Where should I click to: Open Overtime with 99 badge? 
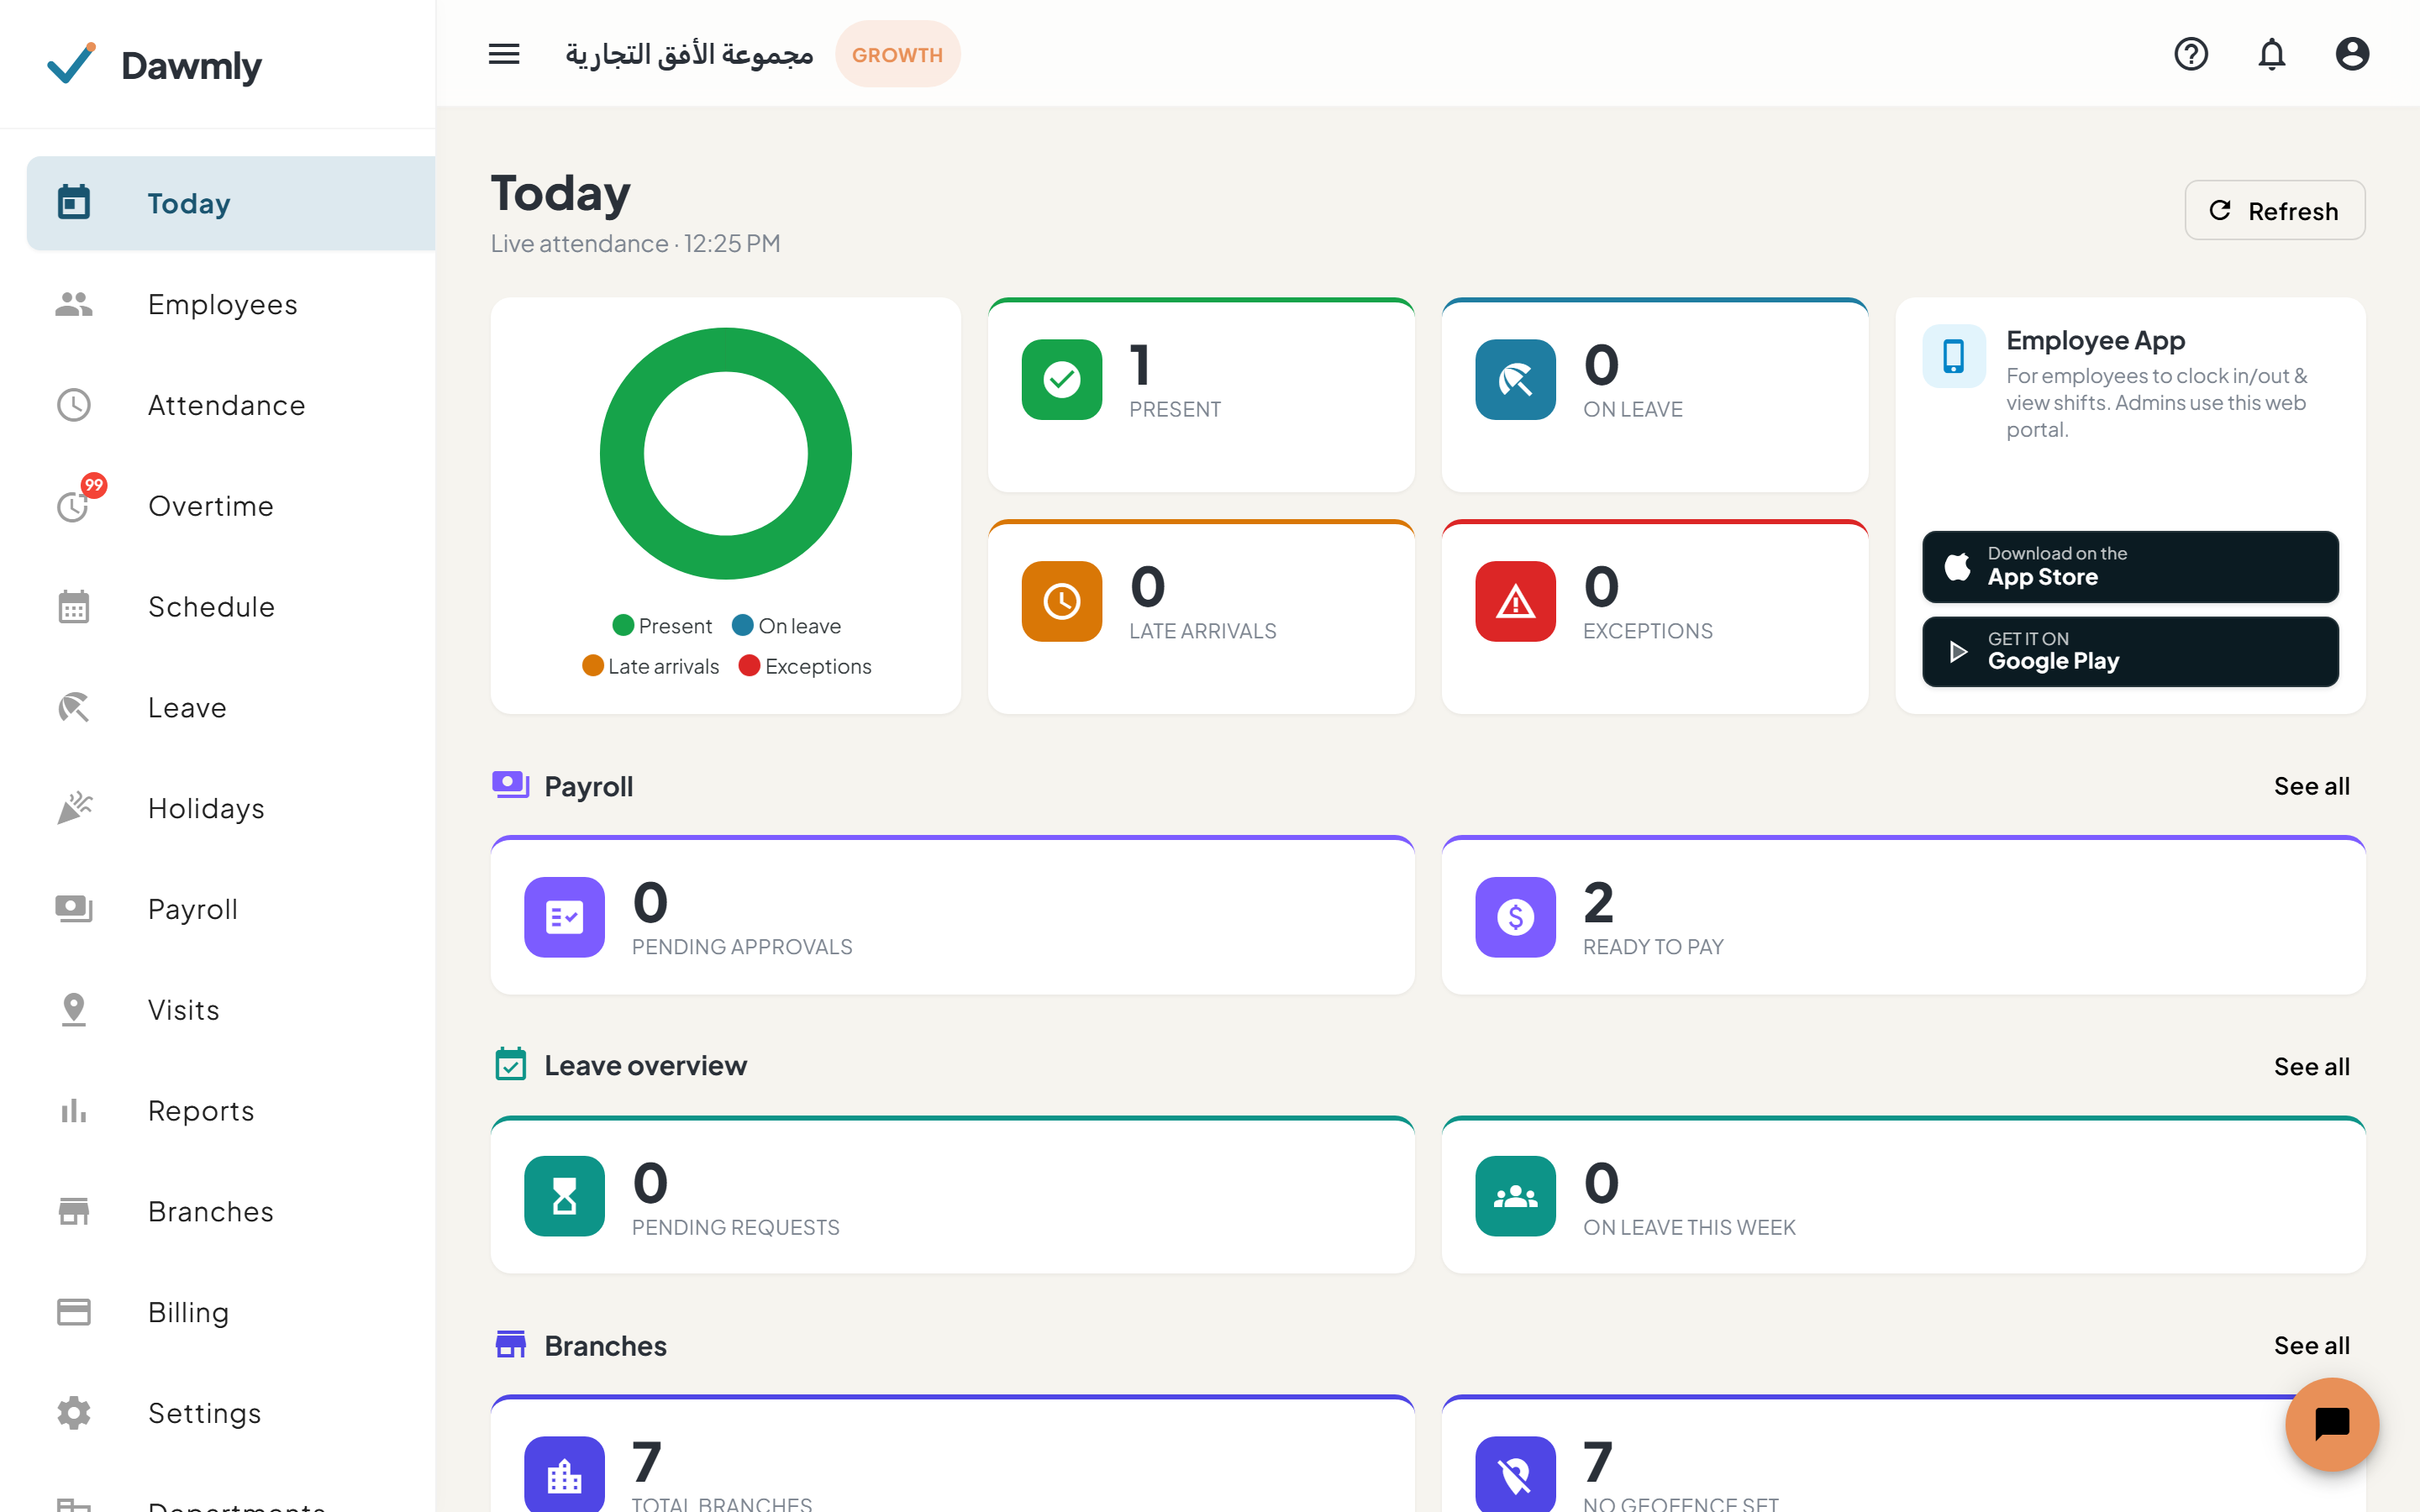coord(231,506)
